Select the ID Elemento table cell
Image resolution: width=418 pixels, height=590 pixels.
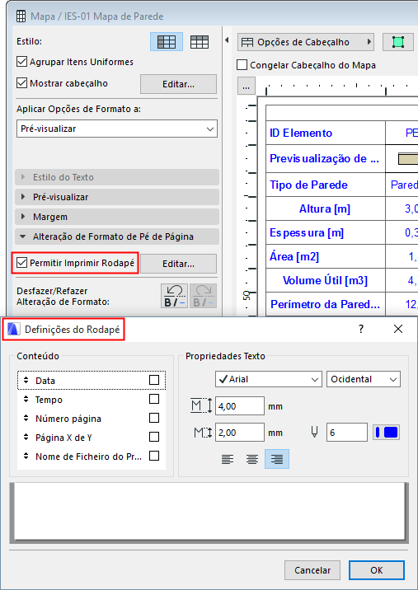point(326,133)
